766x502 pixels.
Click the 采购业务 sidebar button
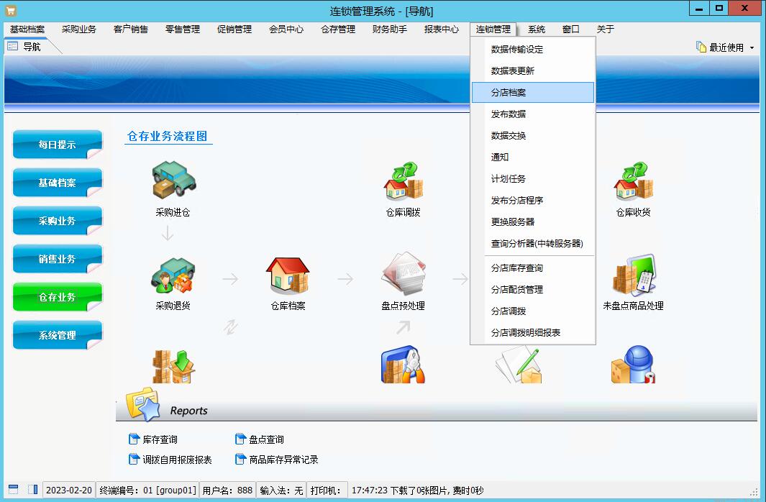tap(58, 221)
